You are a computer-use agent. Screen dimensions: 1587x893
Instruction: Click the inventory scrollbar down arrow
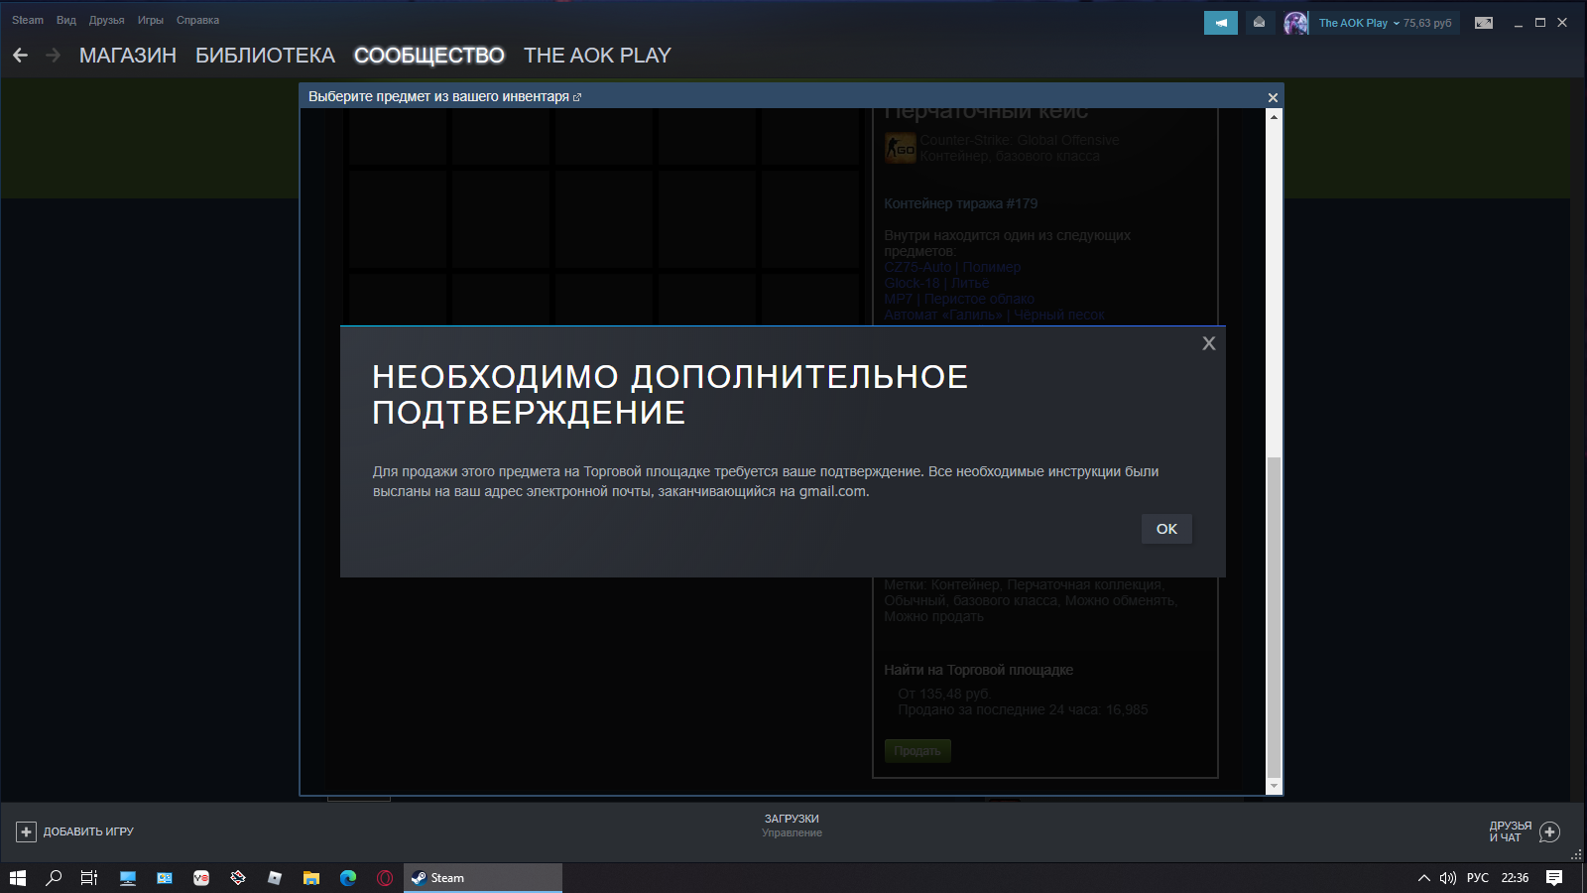1275,787
